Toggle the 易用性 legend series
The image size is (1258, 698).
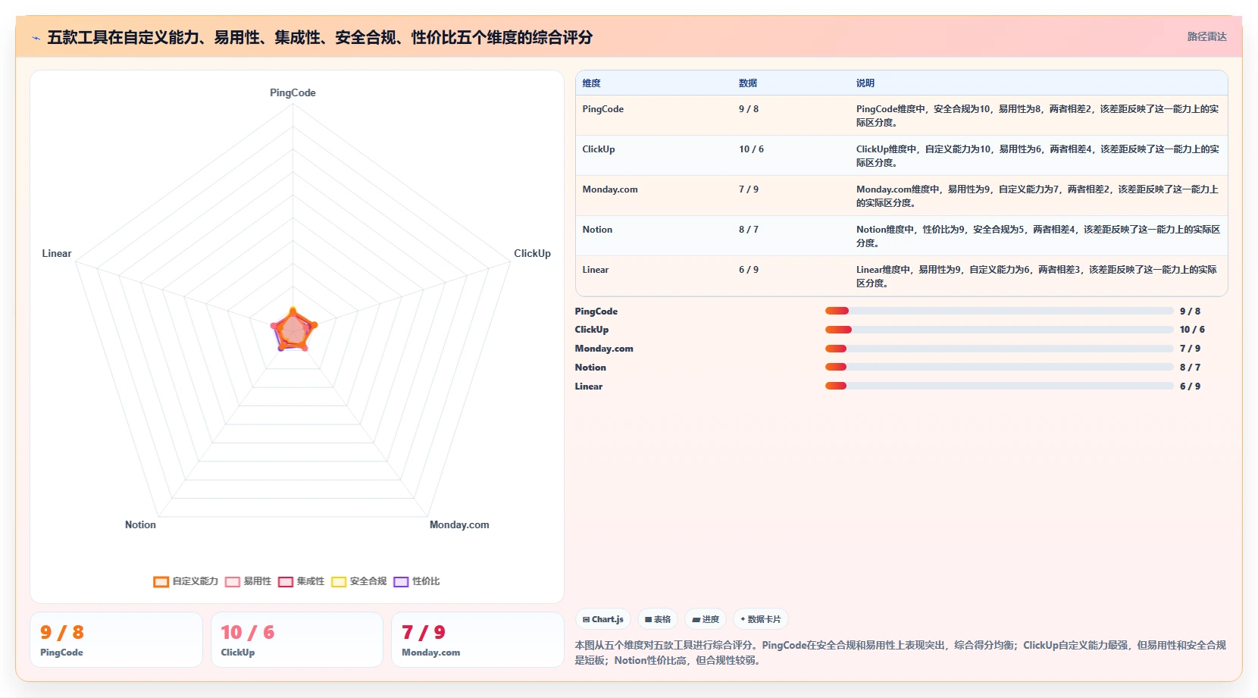pos(248,581)
